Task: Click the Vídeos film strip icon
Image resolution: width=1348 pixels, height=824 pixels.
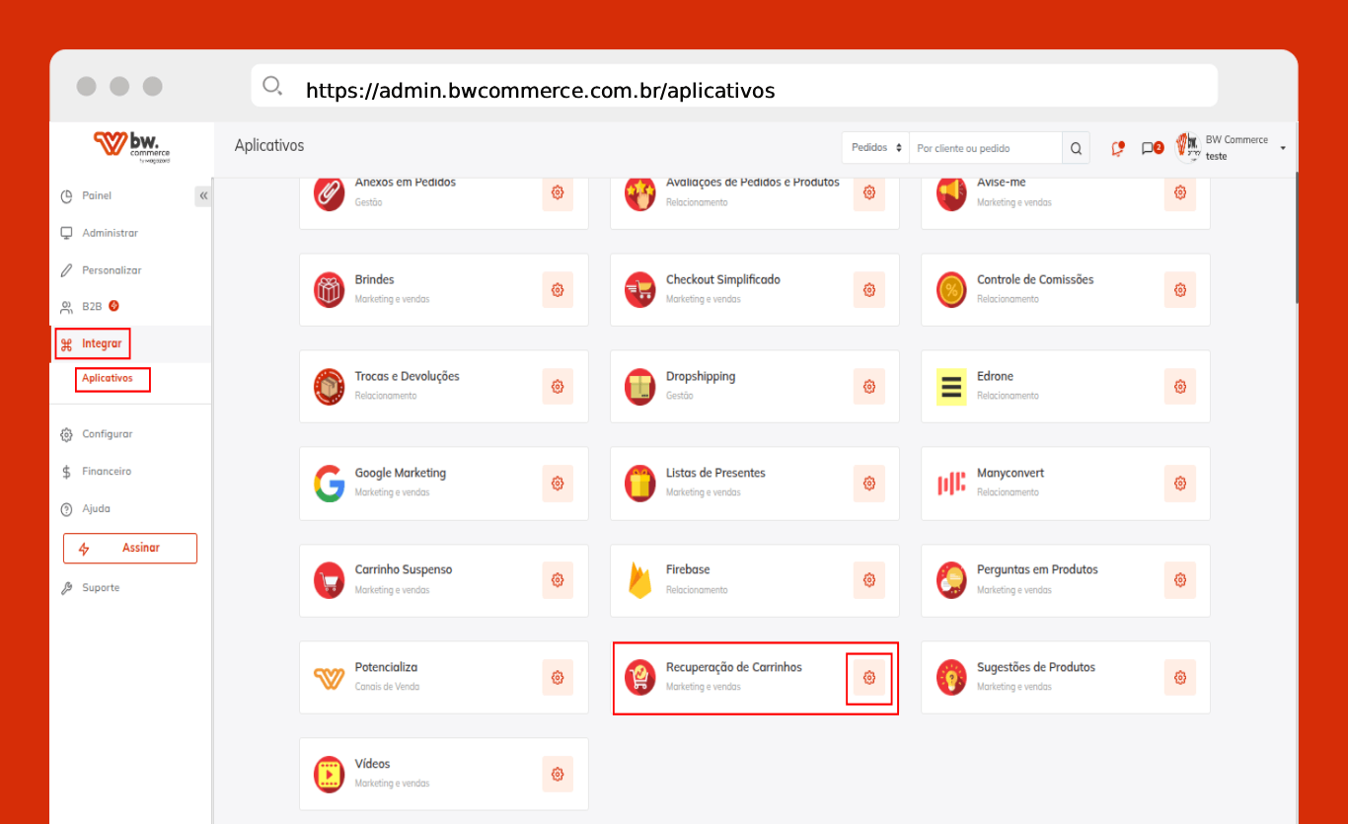Action: coord(330,775)
